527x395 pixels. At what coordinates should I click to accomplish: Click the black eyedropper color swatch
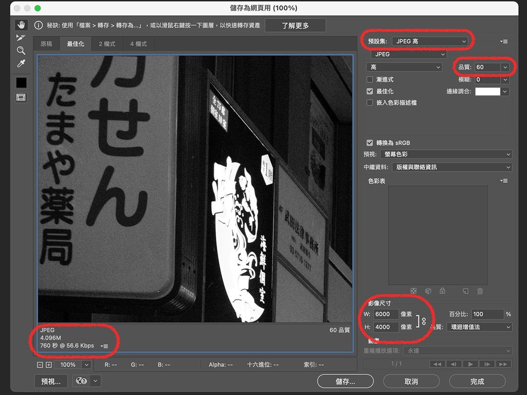coord(21,83)
